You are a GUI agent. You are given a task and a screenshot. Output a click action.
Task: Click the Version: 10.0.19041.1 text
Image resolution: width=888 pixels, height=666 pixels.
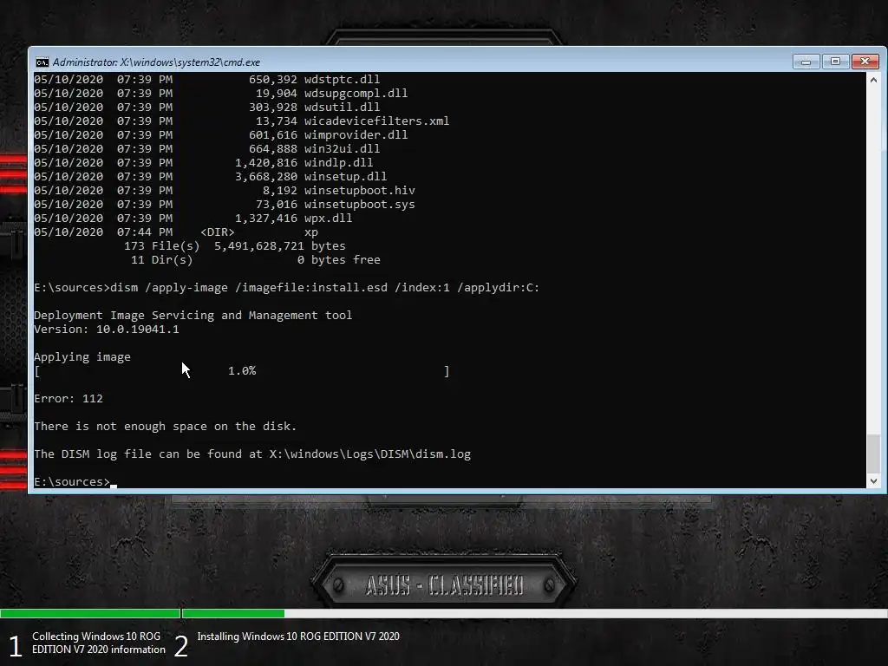pos(107,329)
